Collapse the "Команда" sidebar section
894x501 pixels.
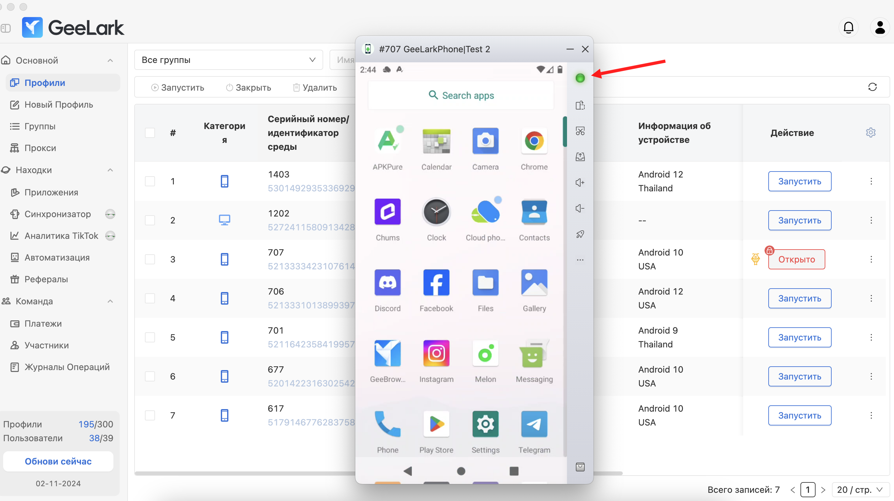(x=110, y=301)
